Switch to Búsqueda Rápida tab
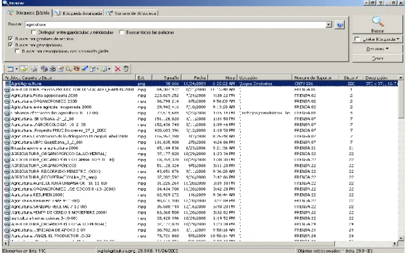This screenshot has height=253, width=407. 29,13
